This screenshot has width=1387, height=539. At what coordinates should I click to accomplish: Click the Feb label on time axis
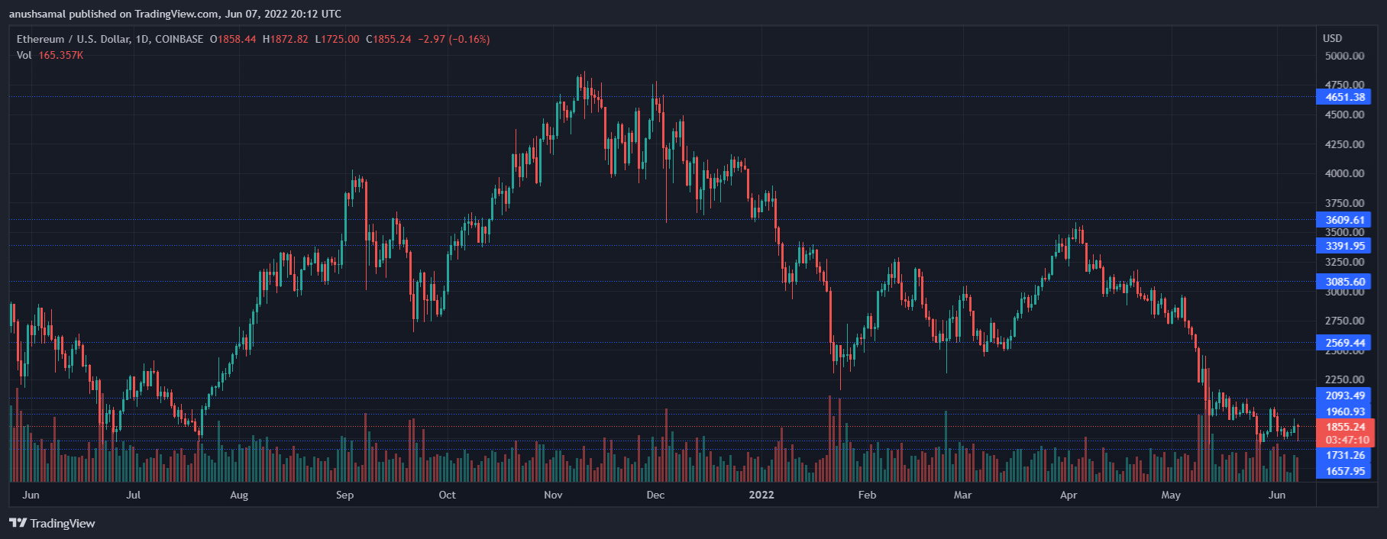click(x=867, y=495)
